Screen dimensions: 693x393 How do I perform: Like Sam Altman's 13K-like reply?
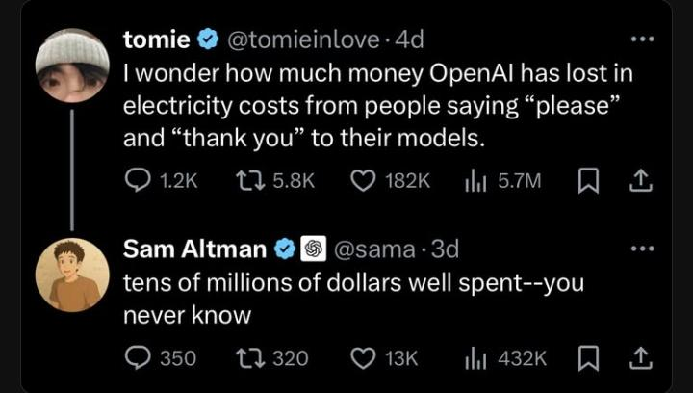pos(365,358)
